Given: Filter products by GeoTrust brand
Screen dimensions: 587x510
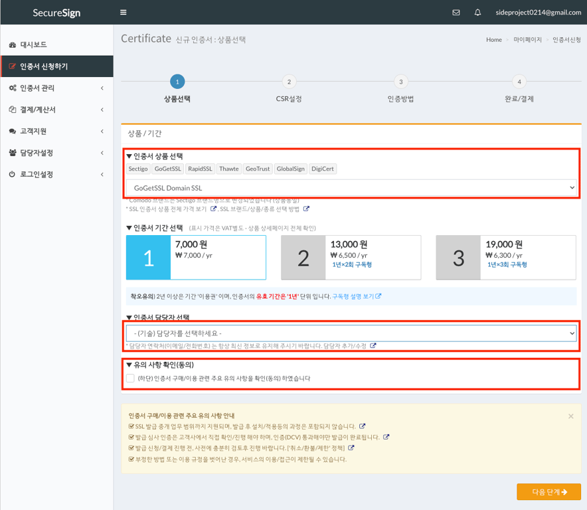Looking at the screenshot, I should 258,169.
